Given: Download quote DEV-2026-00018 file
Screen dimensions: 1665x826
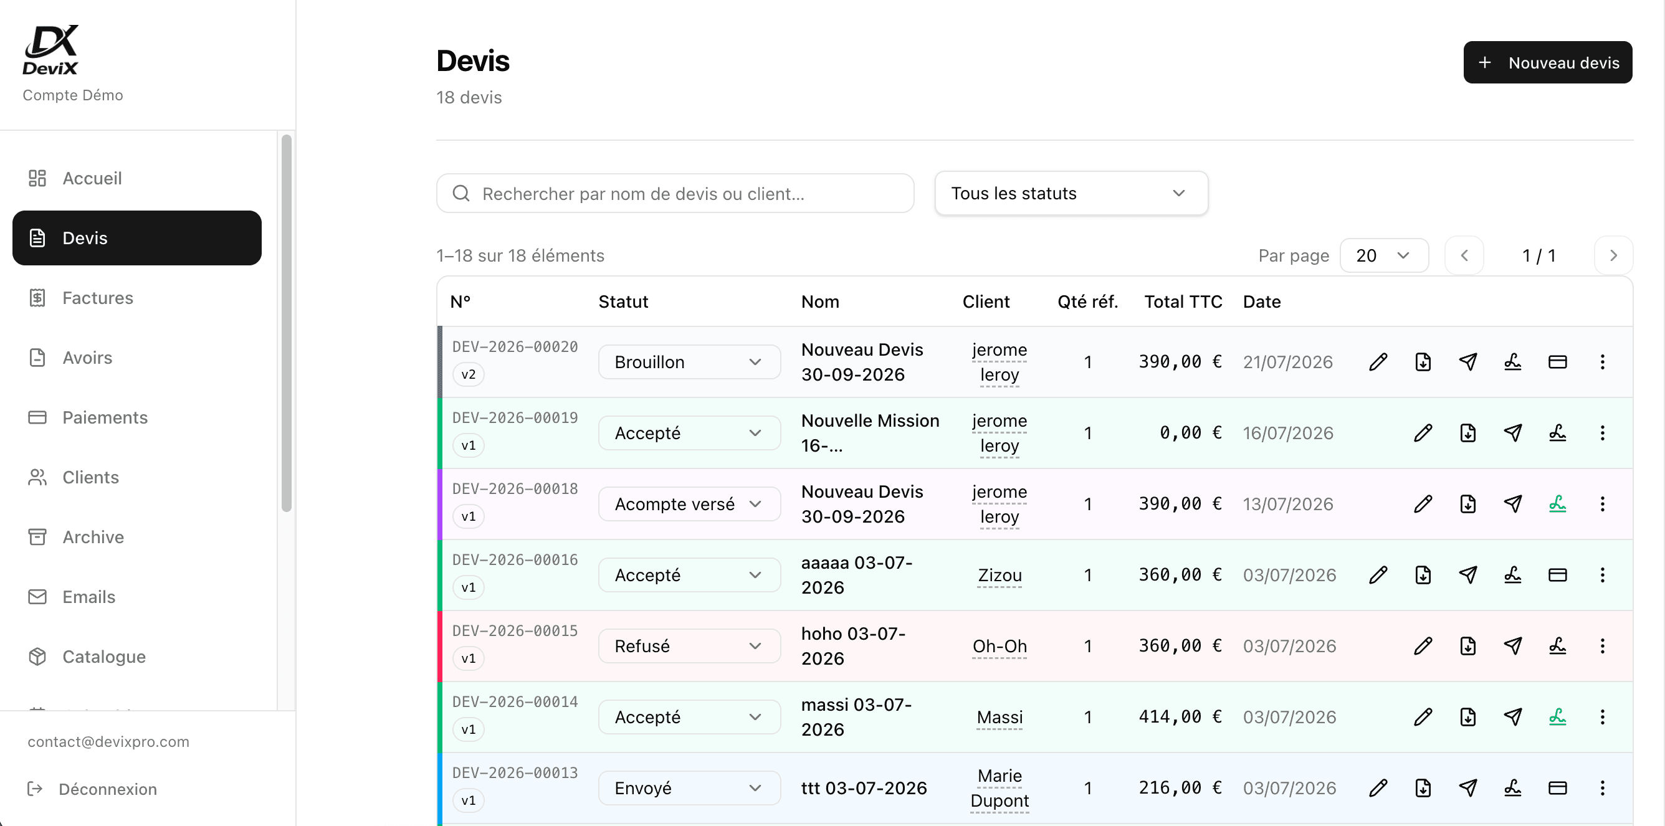Looking at the screenshot, I should pos(1468,504).
